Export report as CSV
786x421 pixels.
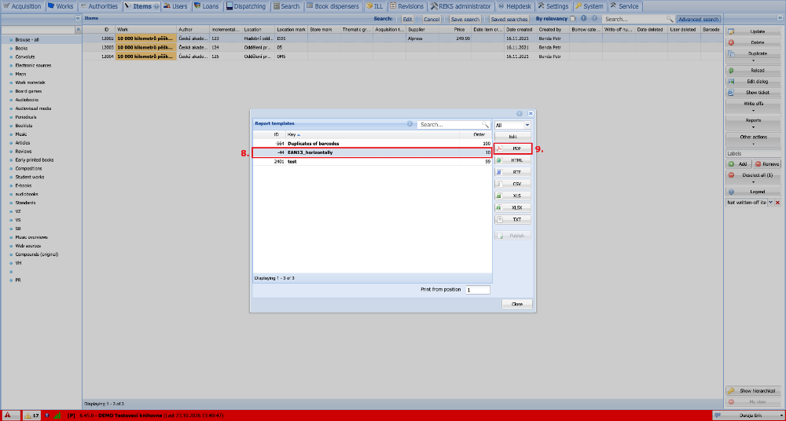pos(512,184)
